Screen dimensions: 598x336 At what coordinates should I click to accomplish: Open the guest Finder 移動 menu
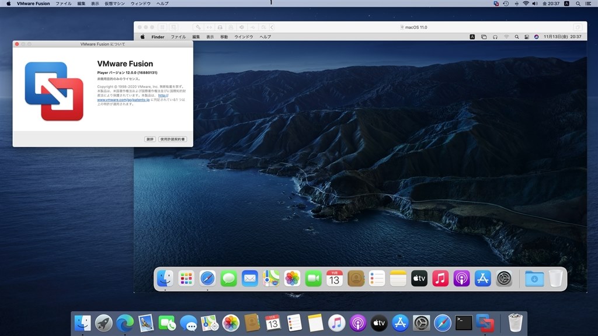pyautogui.click(x=224, y=37)
